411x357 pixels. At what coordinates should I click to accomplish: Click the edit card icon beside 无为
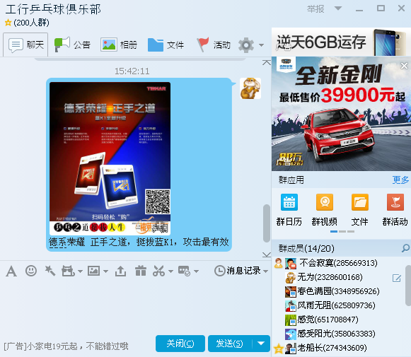point(397,278)
